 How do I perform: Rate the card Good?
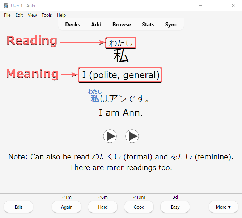tap(139, 207)
